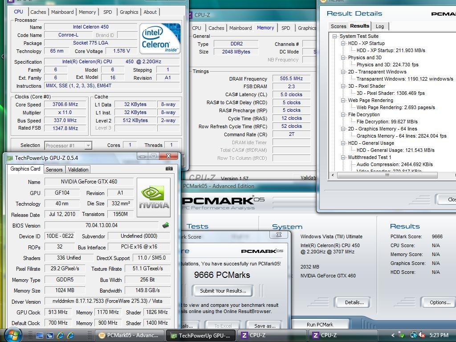Select 'File Decryption: 99.627 MB/s' row
Screen dimensions: 456x342
387,122
